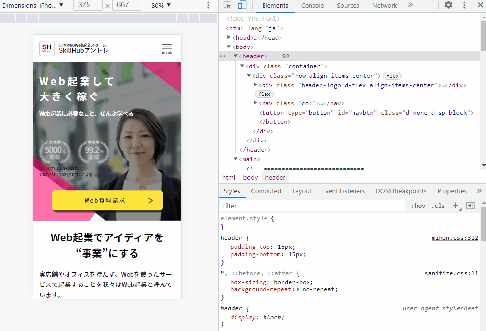Open the Layout tab

pyautogui.click(x=302, y=191)
